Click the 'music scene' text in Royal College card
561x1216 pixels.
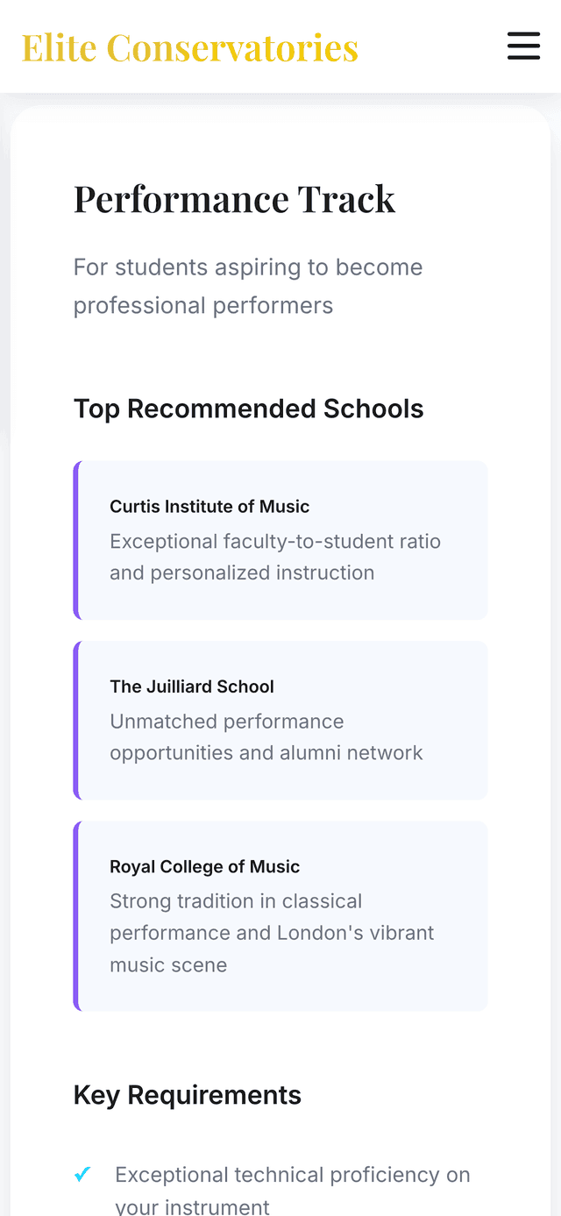(168, 965)
